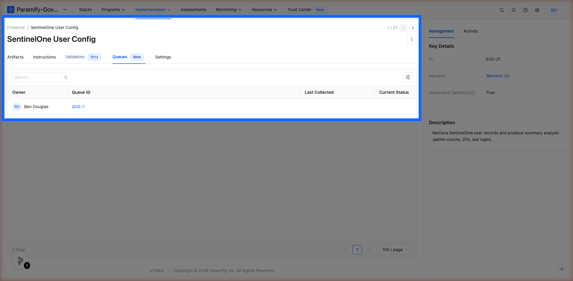
Task: Switch to the Activity tab
Action: tap(471, 31)
